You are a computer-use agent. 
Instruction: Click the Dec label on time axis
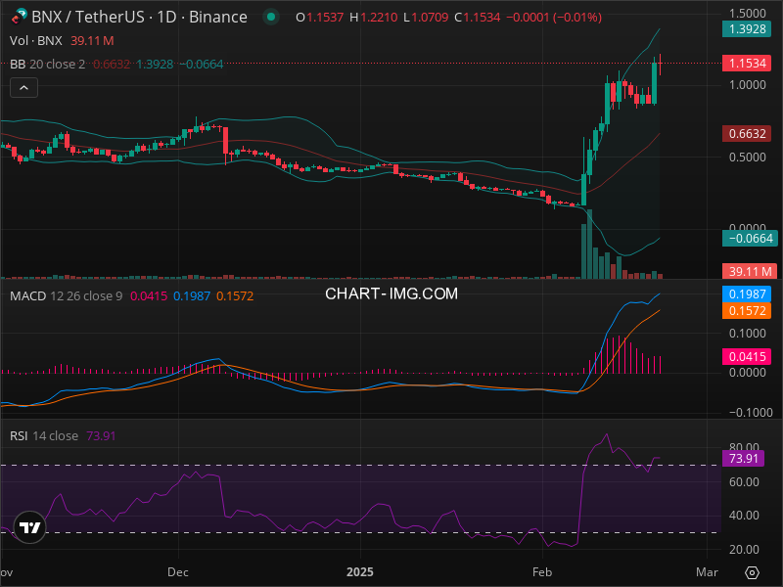(x=178, y=572)
